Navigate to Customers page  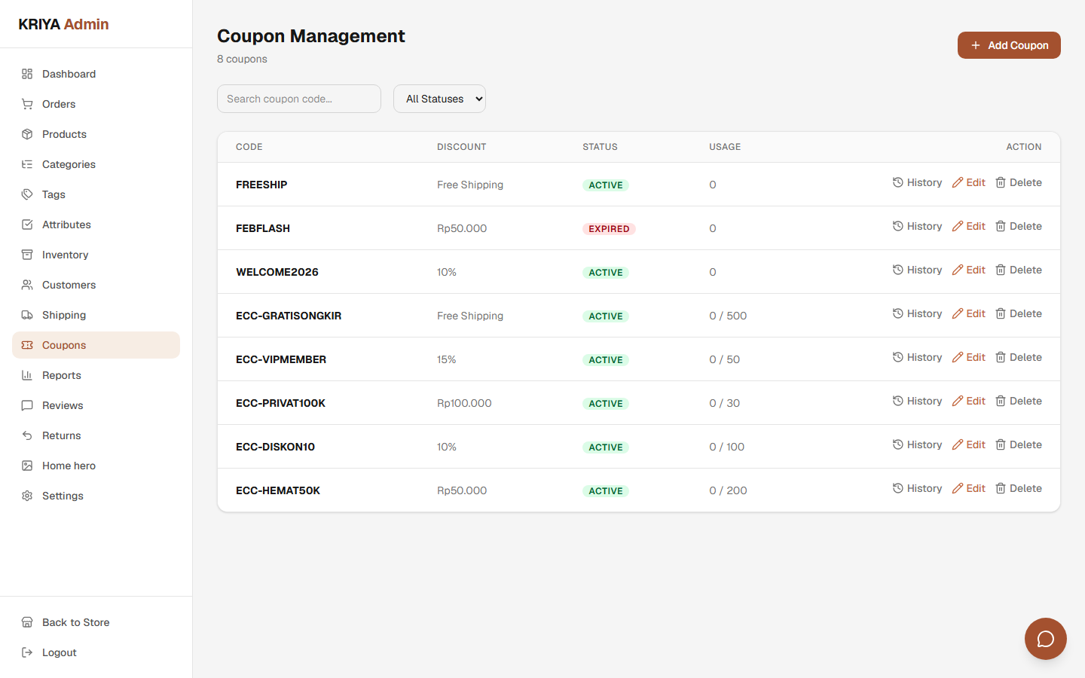[96, 285]
